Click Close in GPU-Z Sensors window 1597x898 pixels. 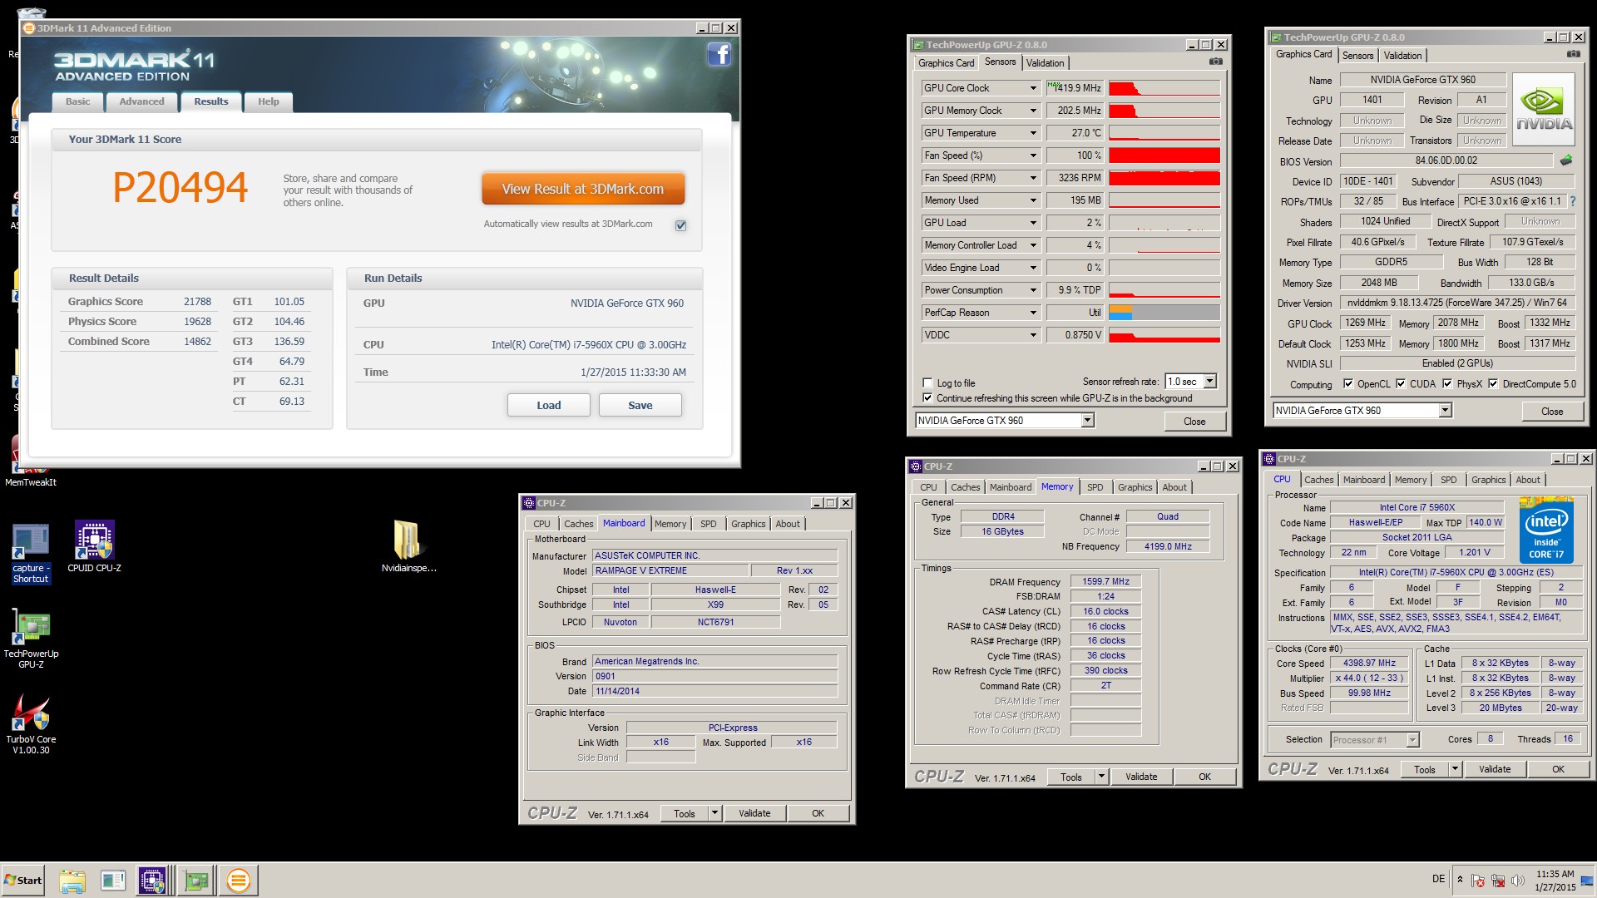pyautogui.click(x=1194, y=422)
